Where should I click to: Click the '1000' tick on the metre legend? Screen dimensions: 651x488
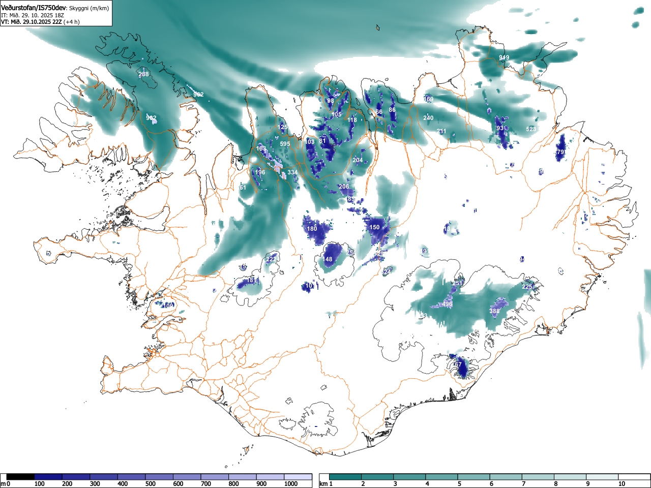[x=291, y=484]
